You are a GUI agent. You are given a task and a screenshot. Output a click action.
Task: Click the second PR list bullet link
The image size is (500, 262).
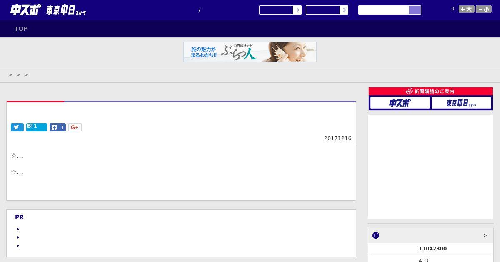click(18, 237)
